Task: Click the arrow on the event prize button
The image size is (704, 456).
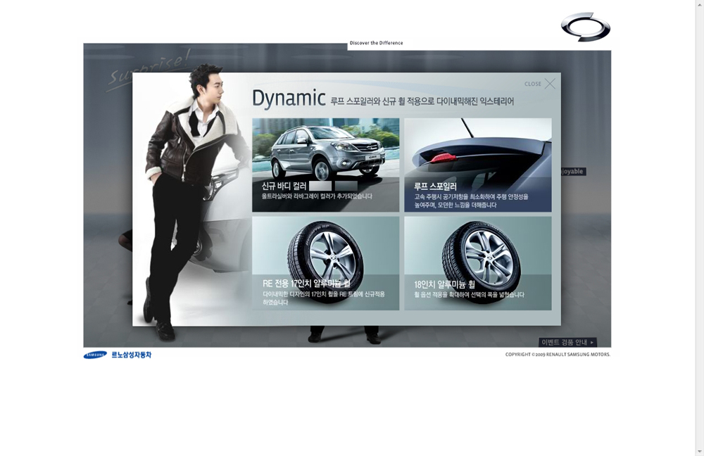Action: click(592, 343)
